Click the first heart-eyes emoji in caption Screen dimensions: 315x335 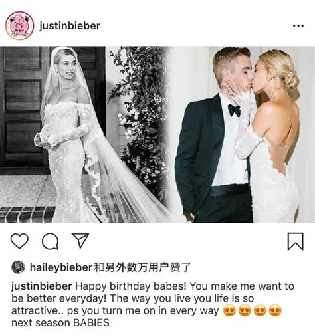coord(229,310)
